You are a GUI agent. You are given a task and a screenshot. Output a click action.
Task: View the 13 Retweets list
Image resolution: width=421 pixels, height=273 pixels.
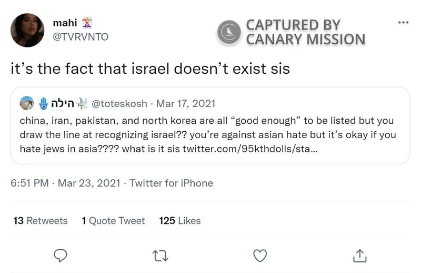(41, 221)
